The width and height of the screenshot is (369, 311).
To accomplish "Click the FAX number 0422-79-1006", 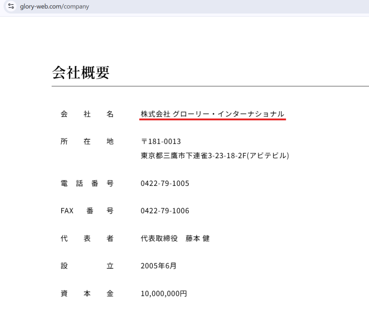I will (165, 211).
